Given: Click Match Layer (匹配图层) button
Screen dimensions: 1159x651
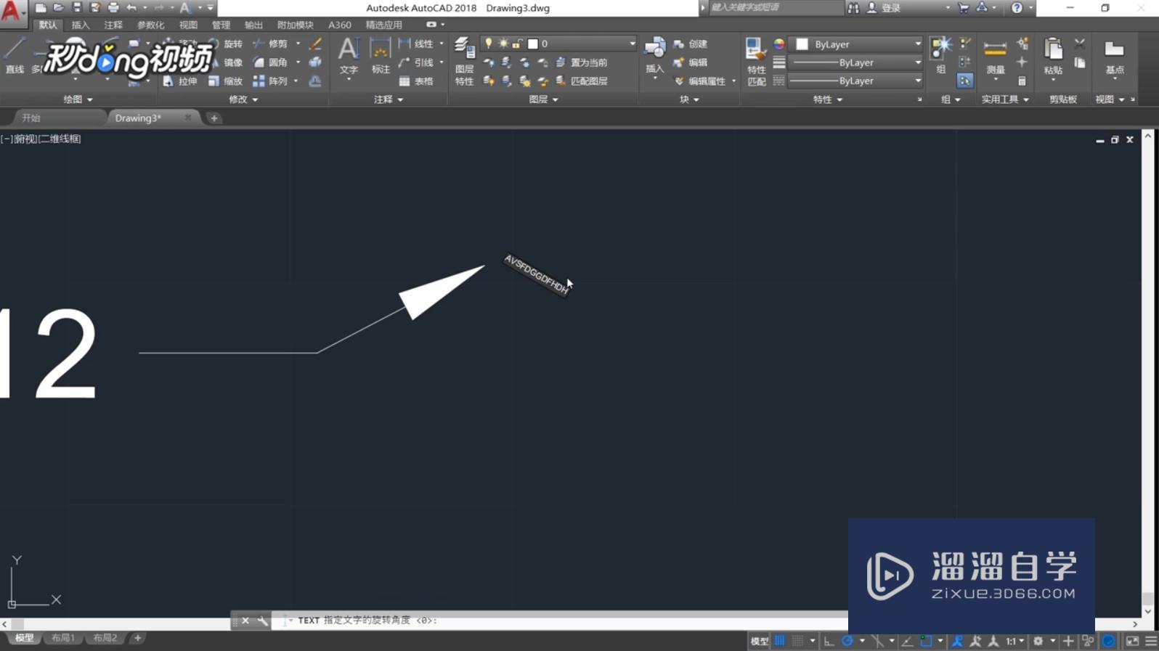Looking at the screenshot, I should (582, 81).
